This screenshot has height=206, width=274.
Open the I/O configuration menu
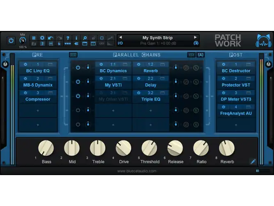(x=120, y=43)
